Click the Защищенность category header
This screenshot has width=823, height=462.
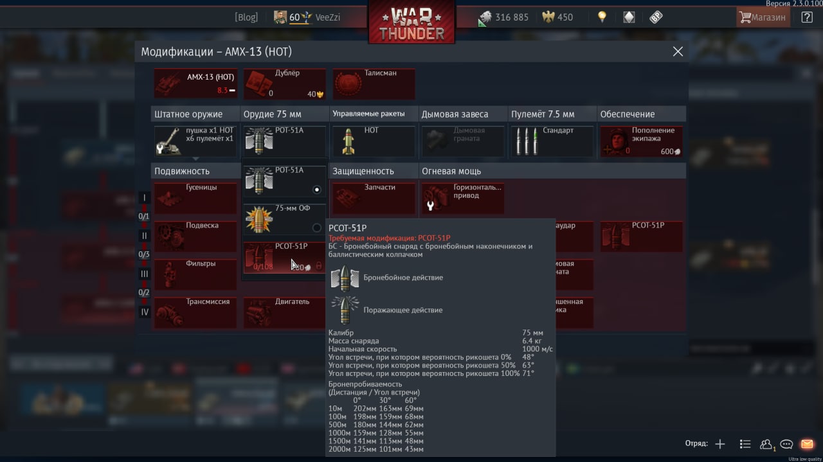coord(374,171)
